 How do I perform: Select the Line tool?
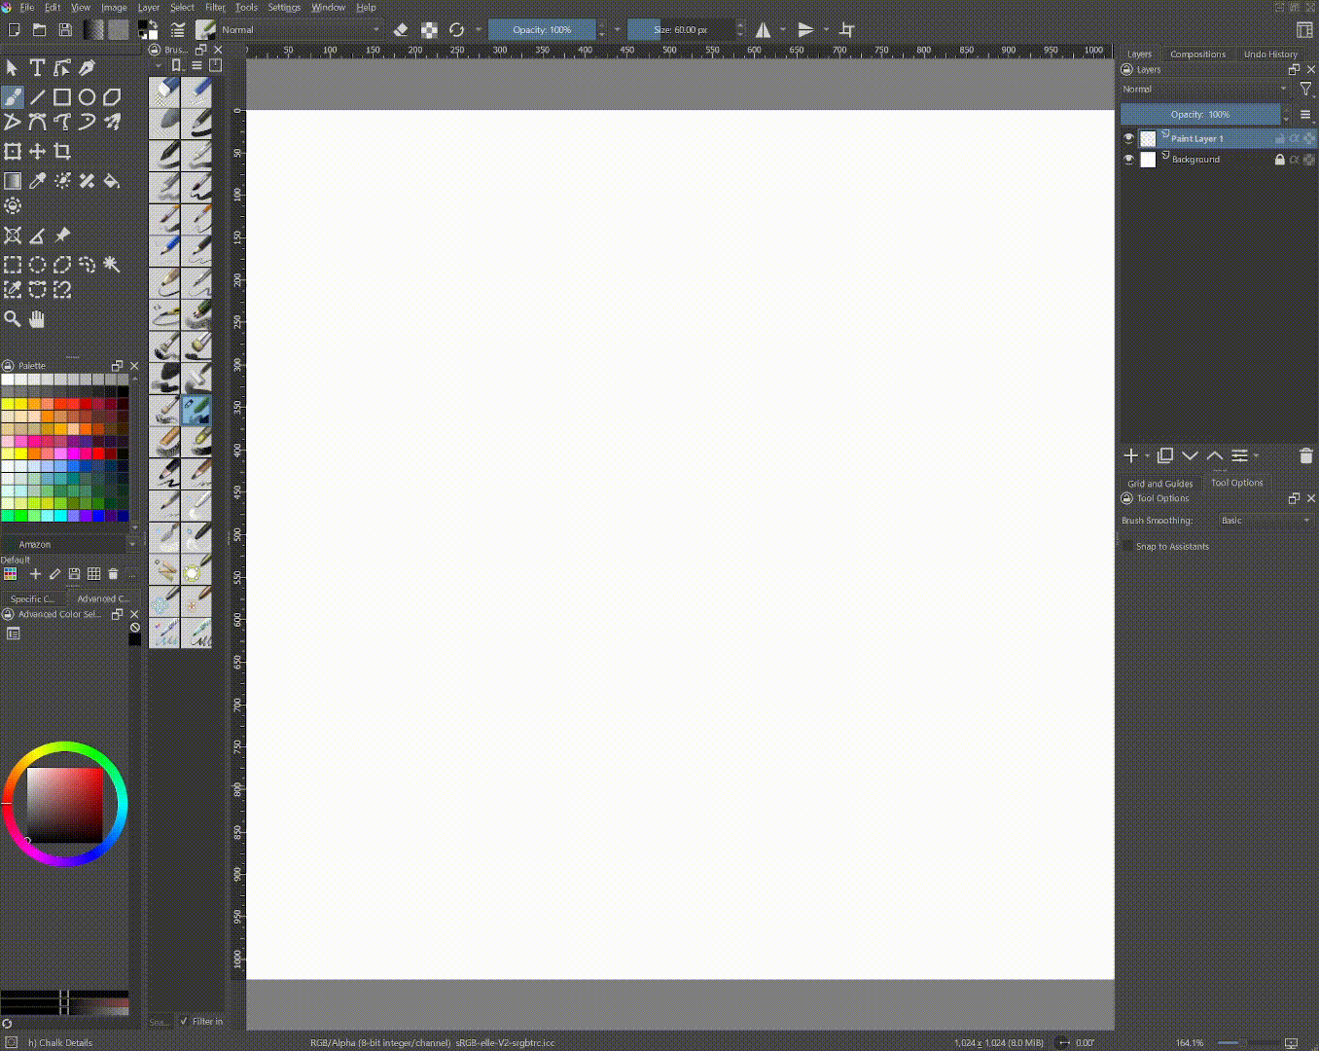pos(37,96)
